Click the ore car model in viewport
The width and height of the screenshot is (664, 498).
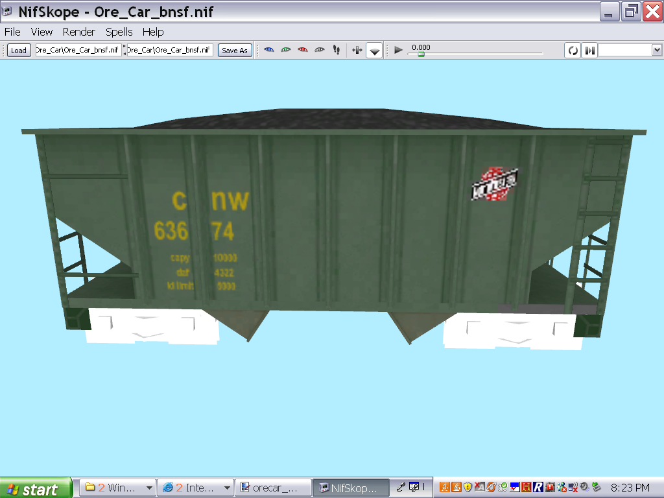[x=334, y=229]
